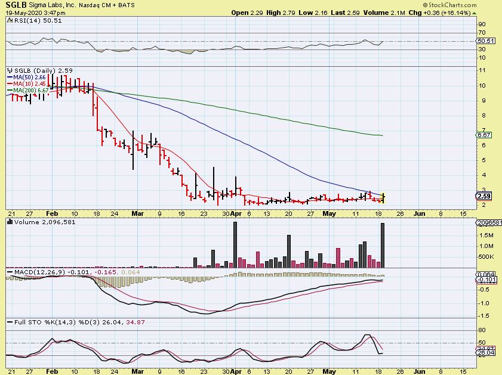Screen dimensions: 502x375
Task: Click the SGLB (Daily) 2.59 legend
Action: 44,70
